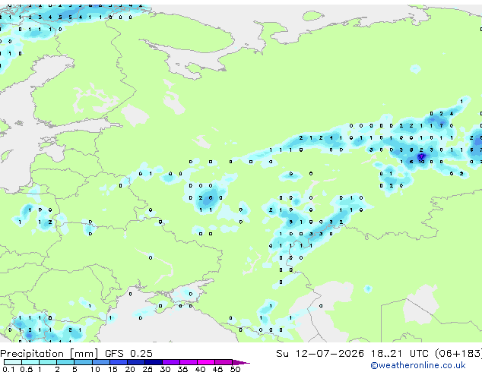Click the 40–45 mm magenta legend swatch

click(206, 362)
